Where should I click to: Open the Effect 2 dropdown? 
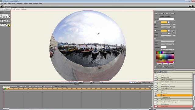(x=166, y=27)
